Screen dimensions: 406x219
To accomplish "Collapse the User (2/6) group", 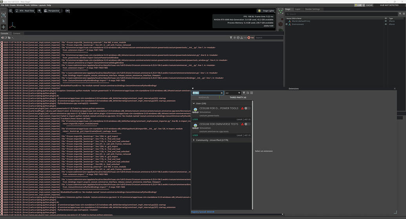I will click(194, 103).
